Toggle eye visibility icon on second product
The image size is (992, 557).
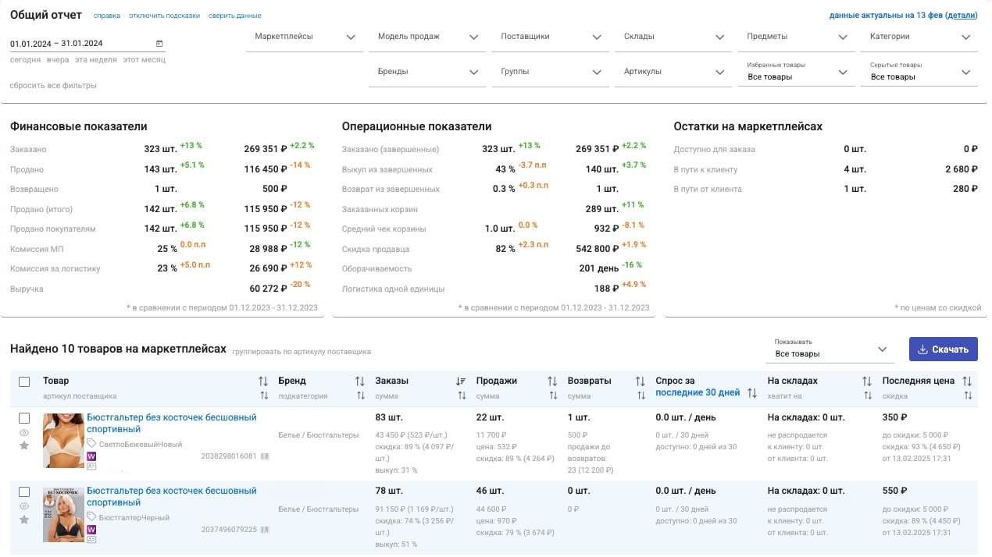(x=24, y=506)
